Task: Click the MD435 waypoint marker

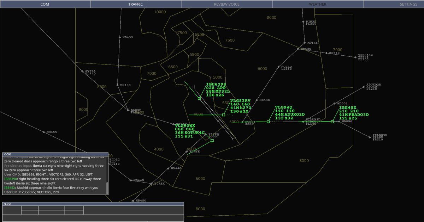Action: 119,37
